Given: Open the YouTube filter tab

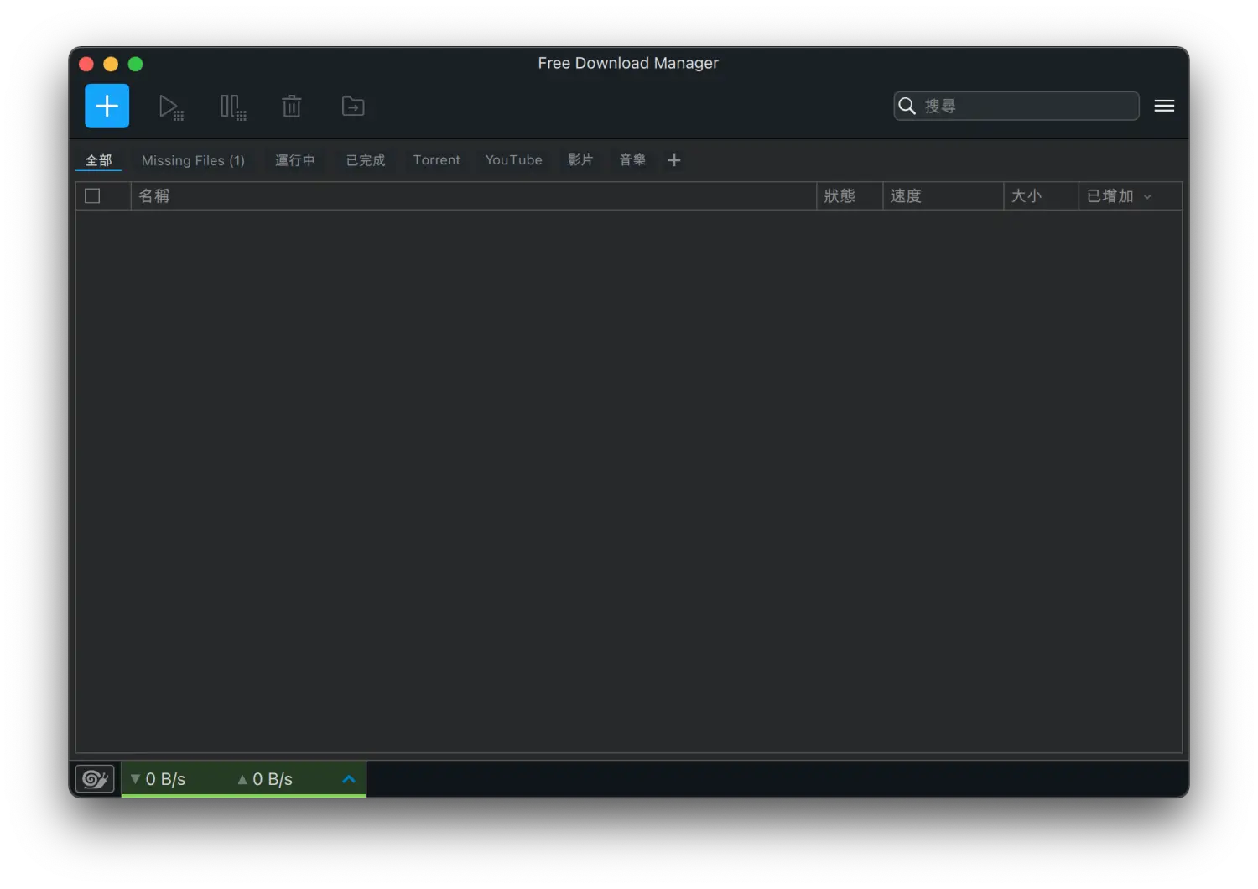Looking at the screenshot, I should [x=513, y=160].
